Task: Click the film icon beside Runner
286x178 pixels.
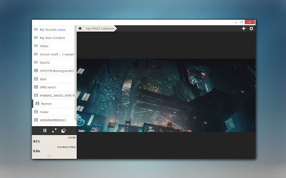Action: coord(37,104)
